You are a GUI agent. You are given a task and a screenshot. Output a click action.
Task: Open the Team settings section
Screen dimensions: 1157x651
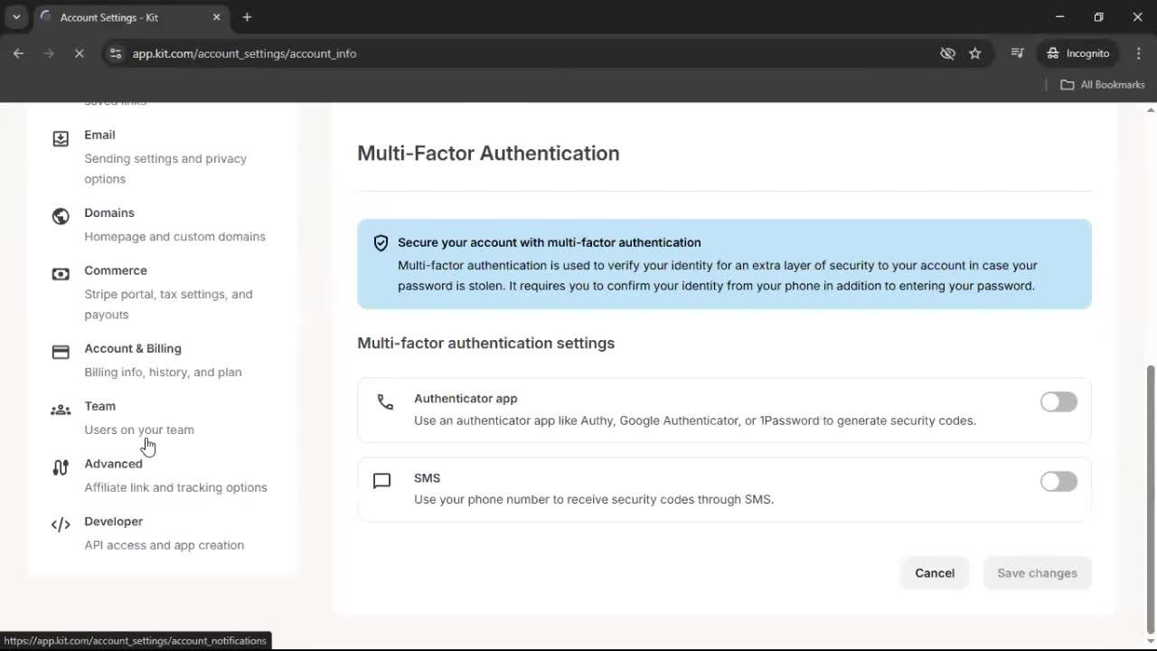pos(99,406)
